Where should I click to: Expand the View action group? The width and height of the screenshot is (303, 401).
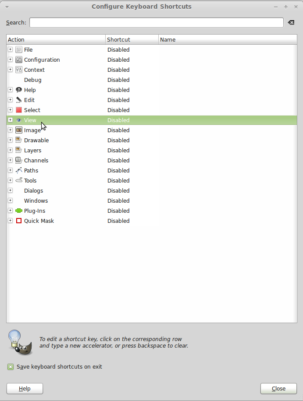click(x=10, y=120)
